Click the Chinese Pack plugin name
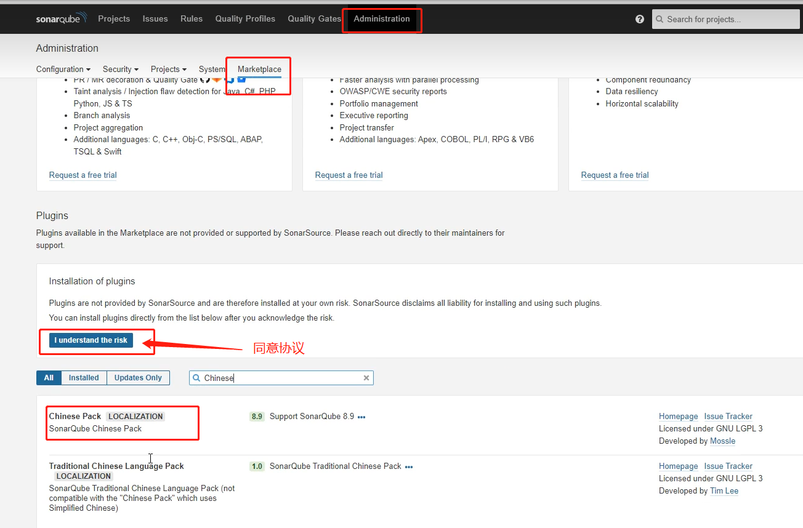 coord(75,417)
